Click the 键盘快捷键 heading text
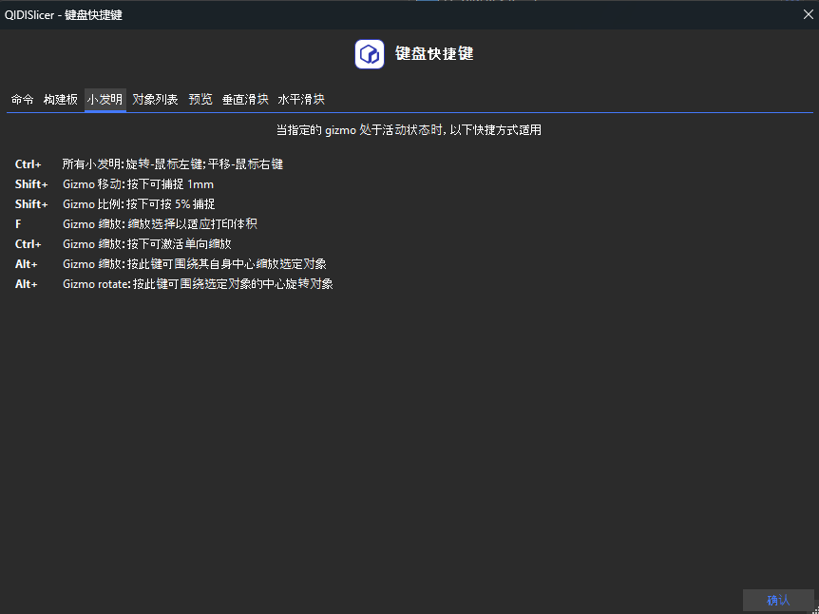Viewport: 819px width, 614px height. pos(434,54)
